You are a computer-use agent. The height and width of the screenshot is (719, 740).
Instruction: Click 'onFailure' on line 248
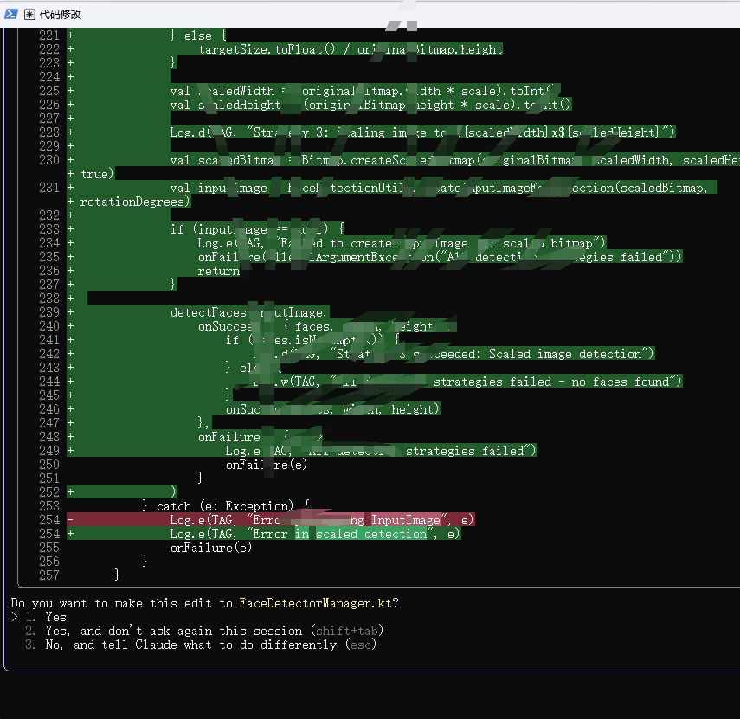coord(228,437)
